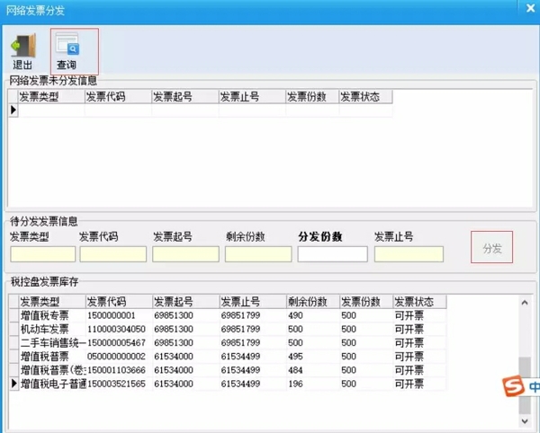Click the 发票类型 field under 待分发发票信息

[42, 254]
